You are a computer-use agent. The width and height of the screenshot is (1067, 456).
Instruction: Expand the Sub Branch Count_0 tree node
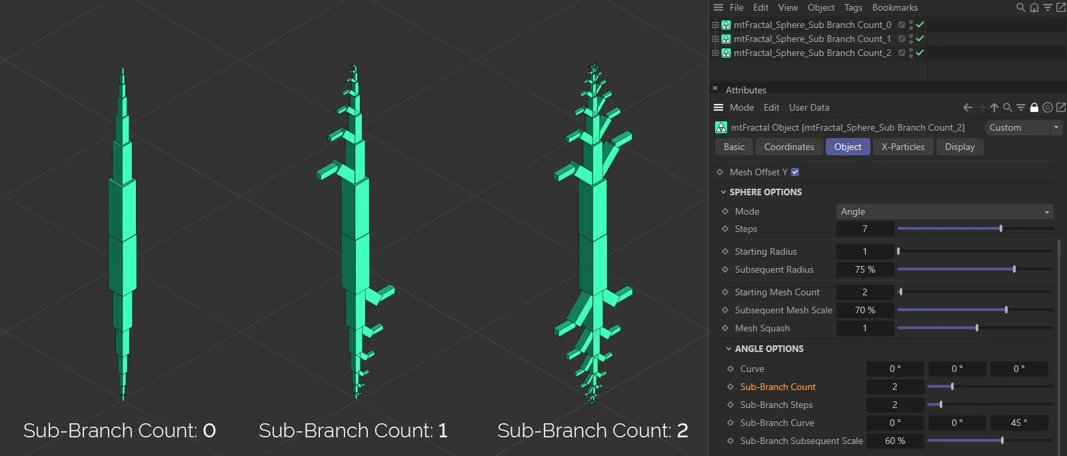(x=716, y=25)
